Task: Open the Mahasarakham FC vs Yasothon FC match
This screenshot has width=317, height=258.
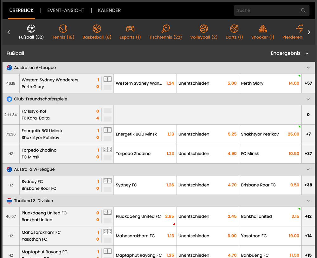Action: 60,236
